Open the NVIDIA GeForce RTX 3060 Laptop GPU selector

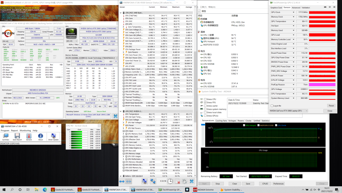pos(288,111)
